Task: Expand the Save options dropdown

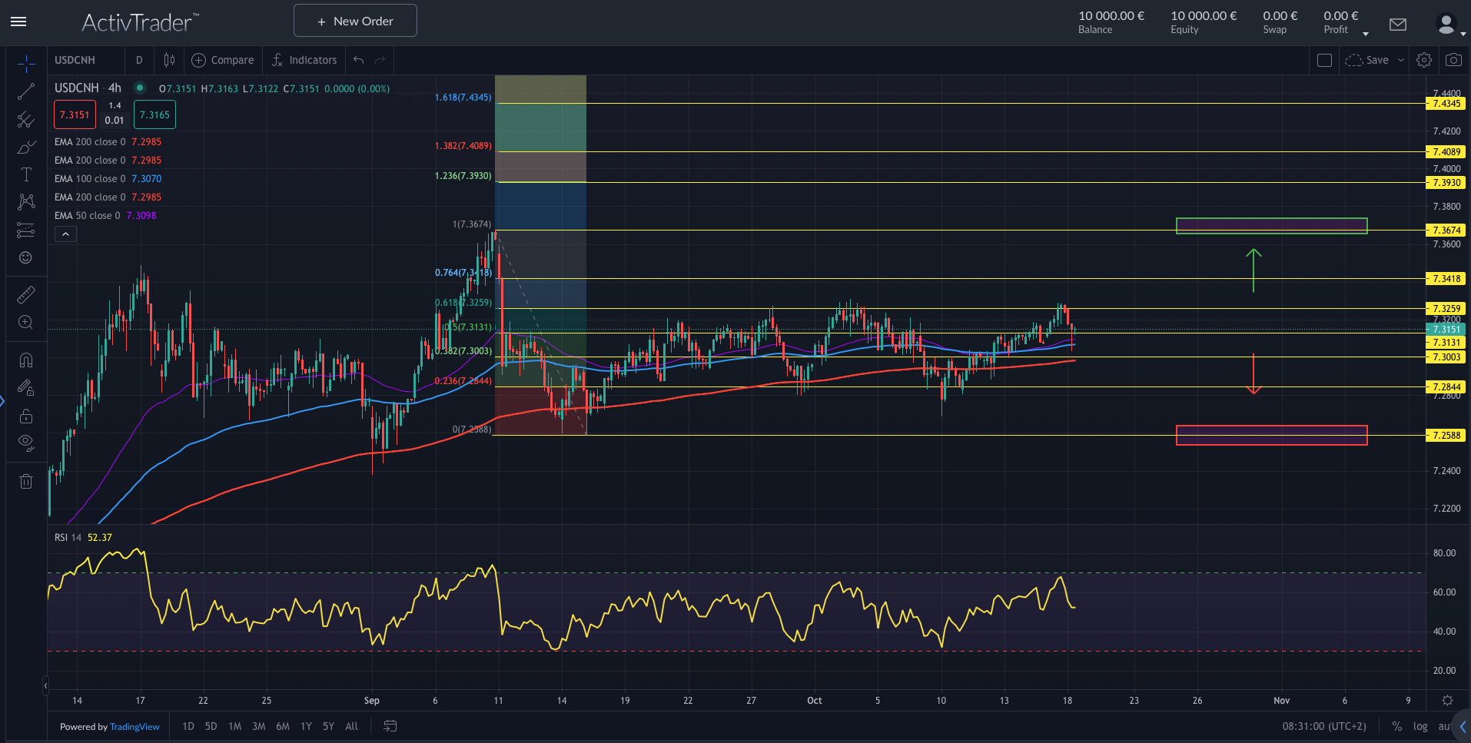Action: pyautogui.click(x=1400, y=59)
